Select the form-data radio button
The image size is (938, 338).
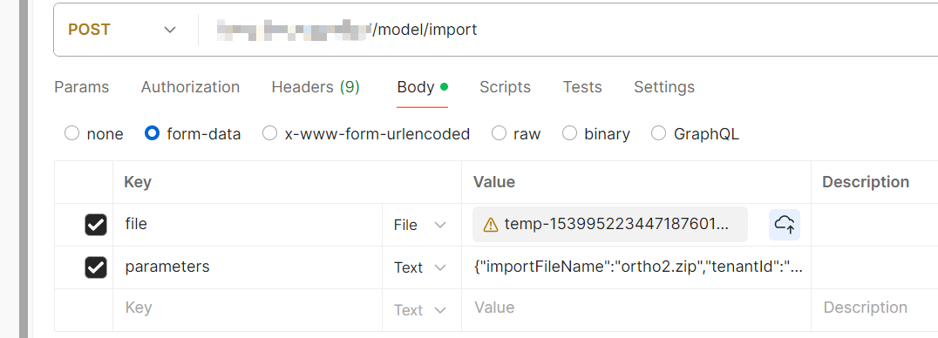click(152, 133)
